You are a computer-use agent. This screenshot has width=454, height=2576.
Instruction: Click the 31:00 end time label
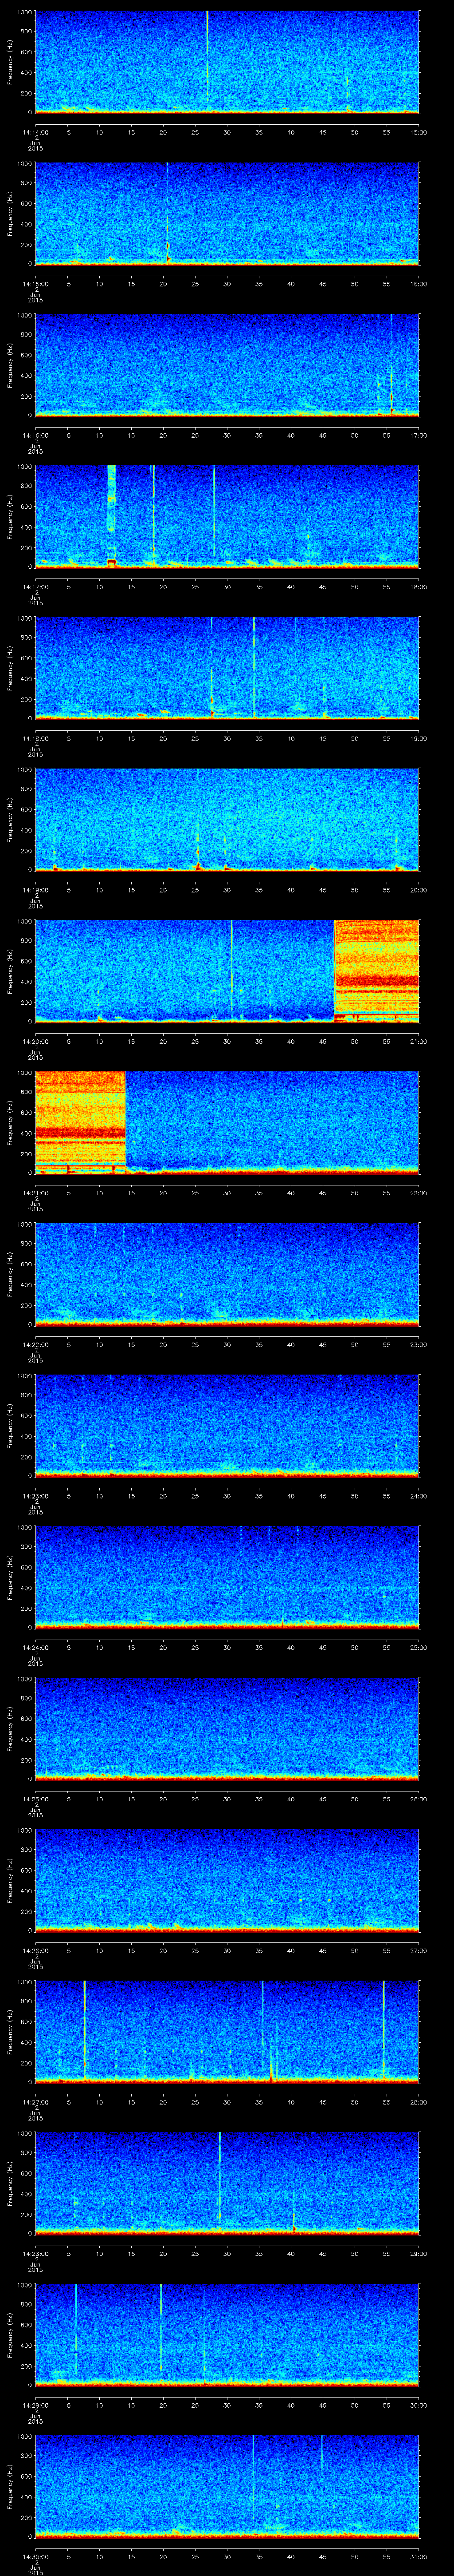pyautogui.click(x=418, y=2556)
